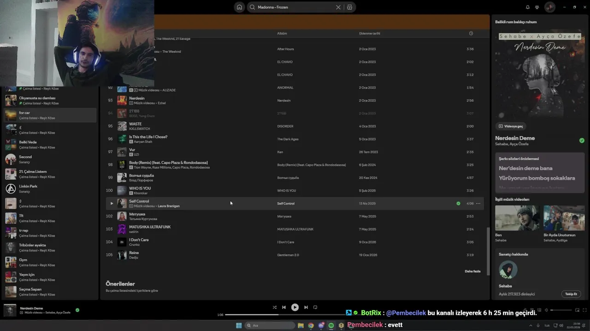Open '21. Çalma Listem' playlist
Viewport: 590px width, 331px height.
[50, 174]
